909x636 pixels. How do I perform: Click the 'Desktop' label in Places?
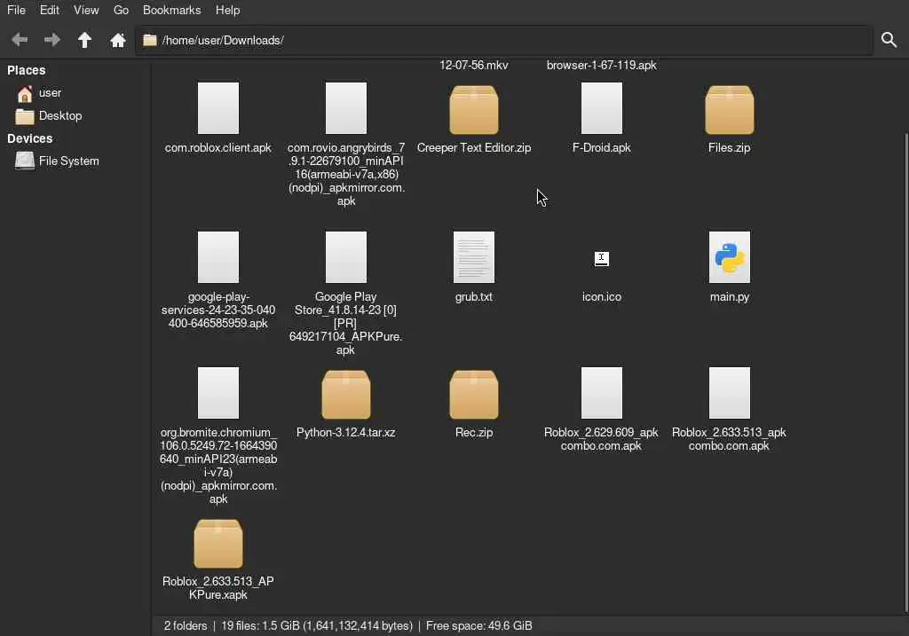pos(60,116)
